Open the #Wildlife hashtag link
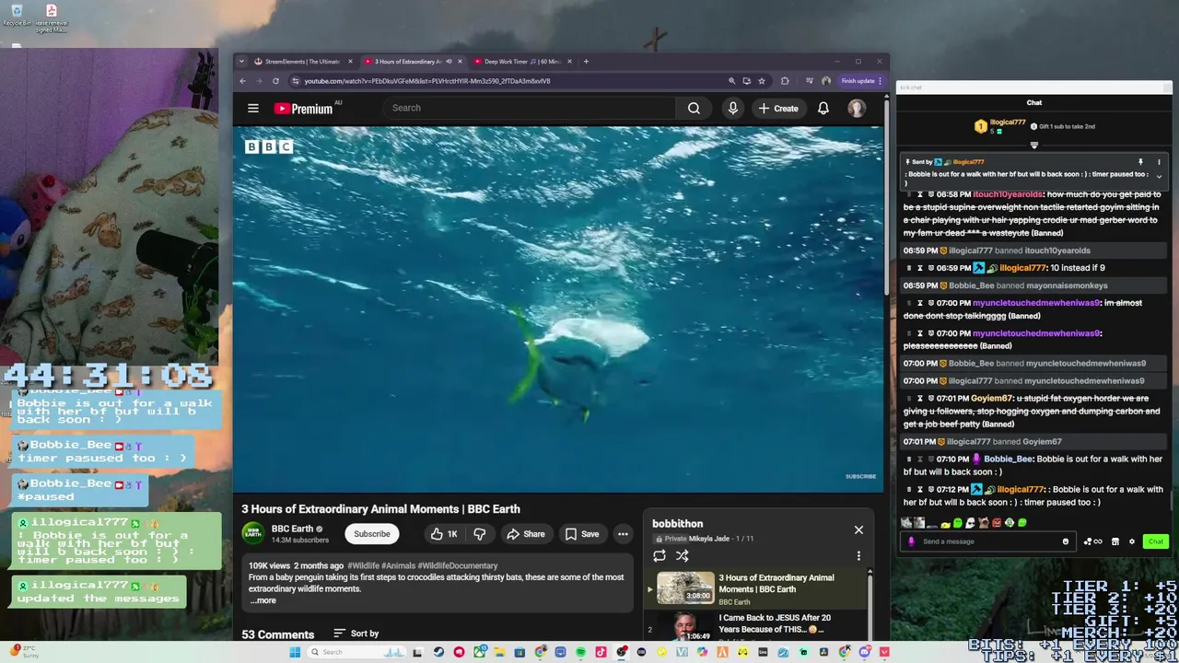This screenshot has height=663, width=1179. point(363,565)
